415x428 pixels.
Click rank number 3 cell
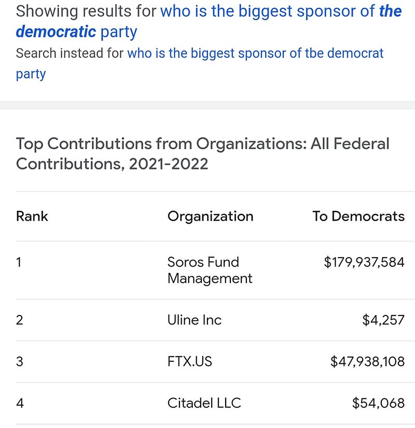click(19, 361)
